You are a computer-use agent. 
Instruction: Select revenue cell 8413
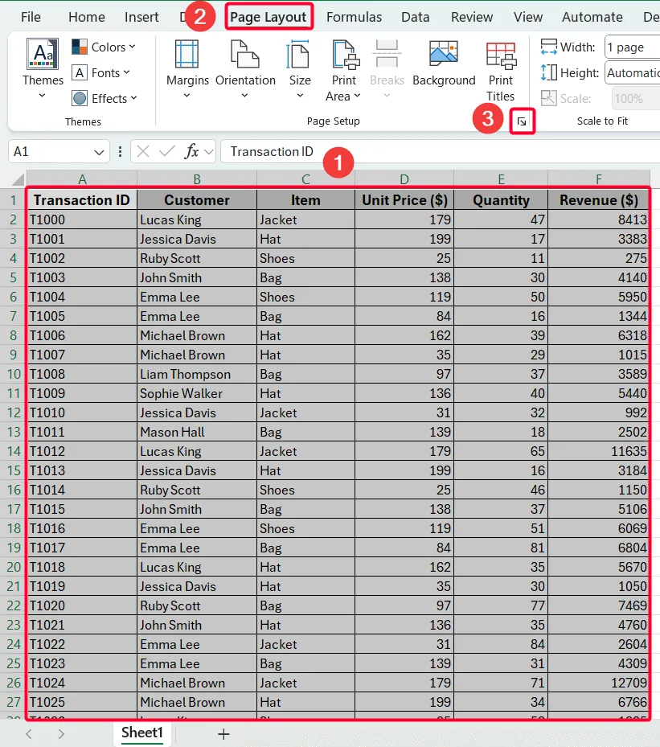[599, 220]
